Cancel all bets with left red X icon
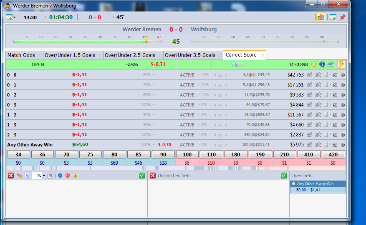This screenshot has height=225, width=366. (11, 176)
